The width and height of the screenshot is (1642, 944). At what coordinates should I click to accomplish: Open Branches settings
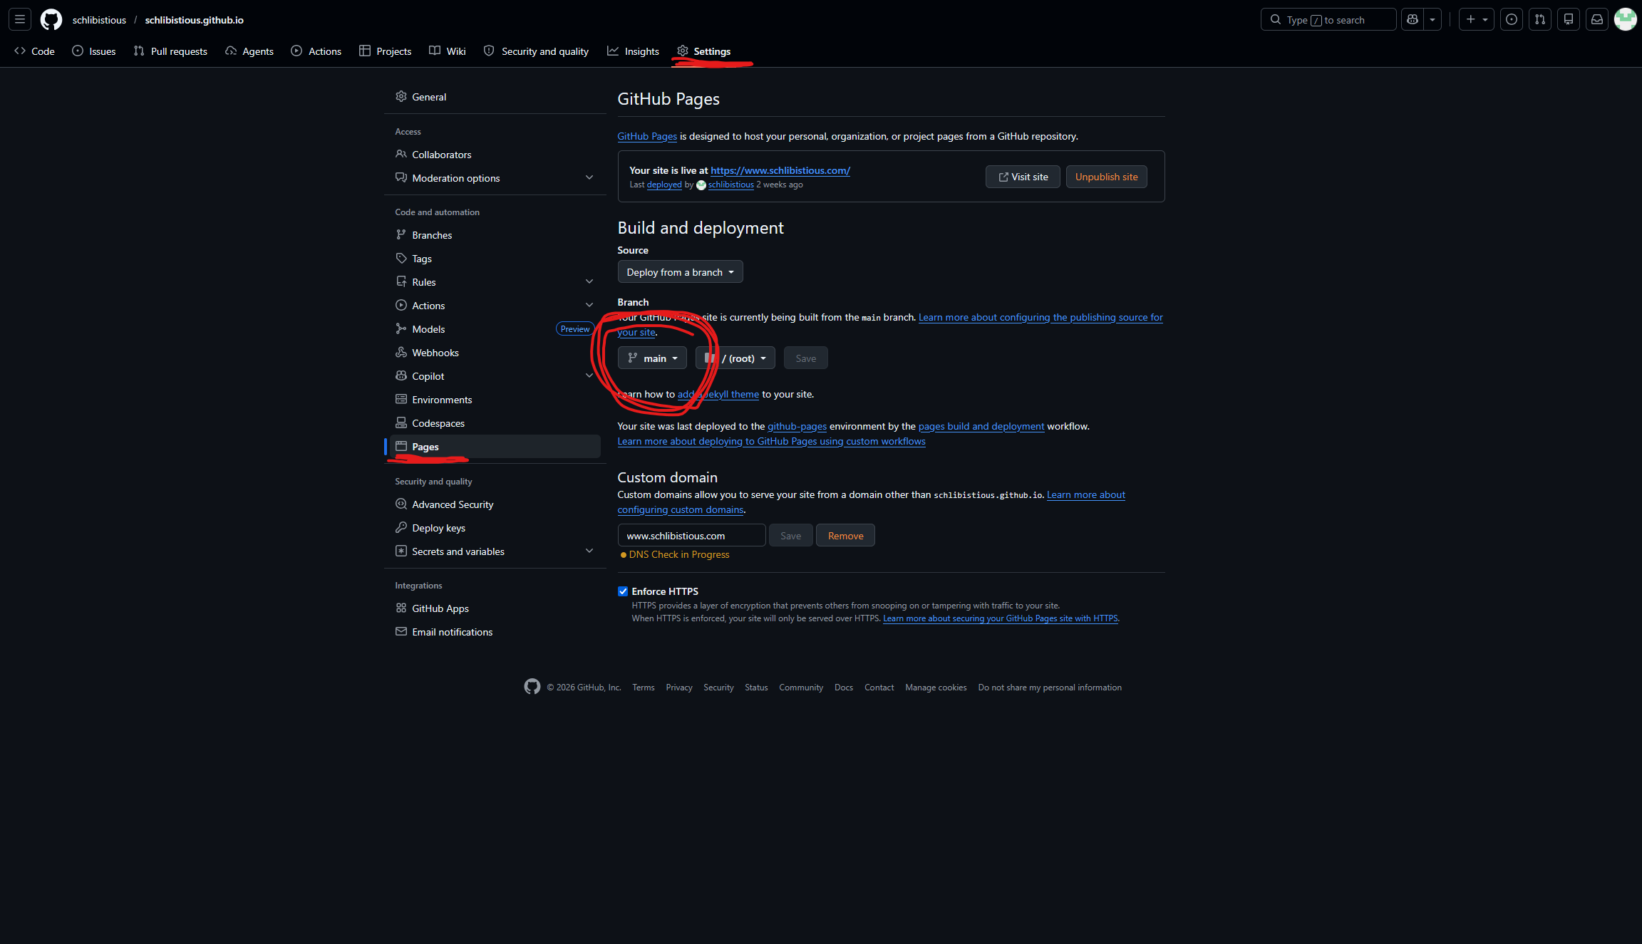(x=495, y=235)
